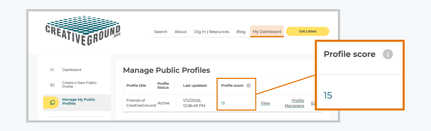Click the CreativeGround.org logo
This screenshot has height=131, width=431.
pyautogui.click(x=83, y=31)
